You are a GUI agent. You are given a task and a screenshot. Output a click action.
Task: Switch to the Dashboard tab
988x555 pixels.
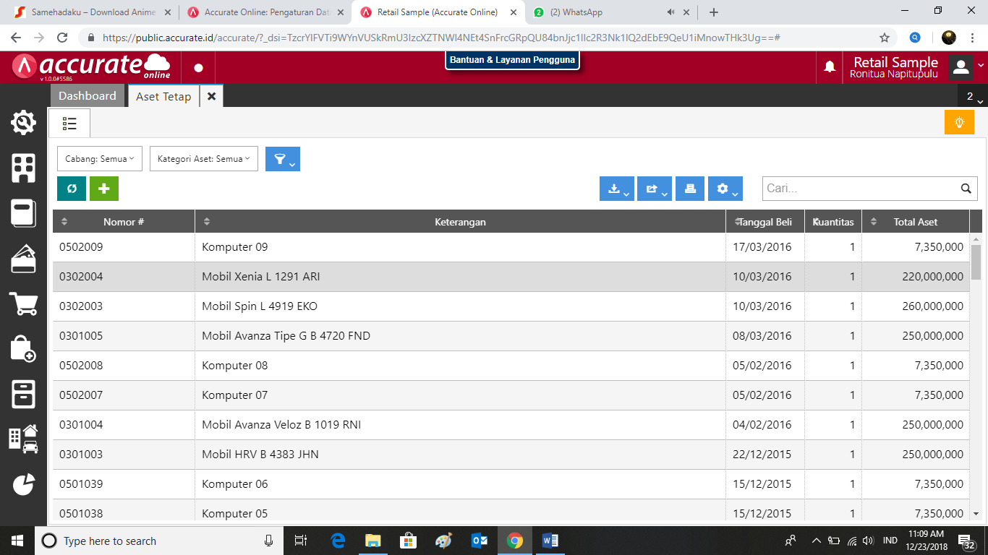[x=87, y=95]
